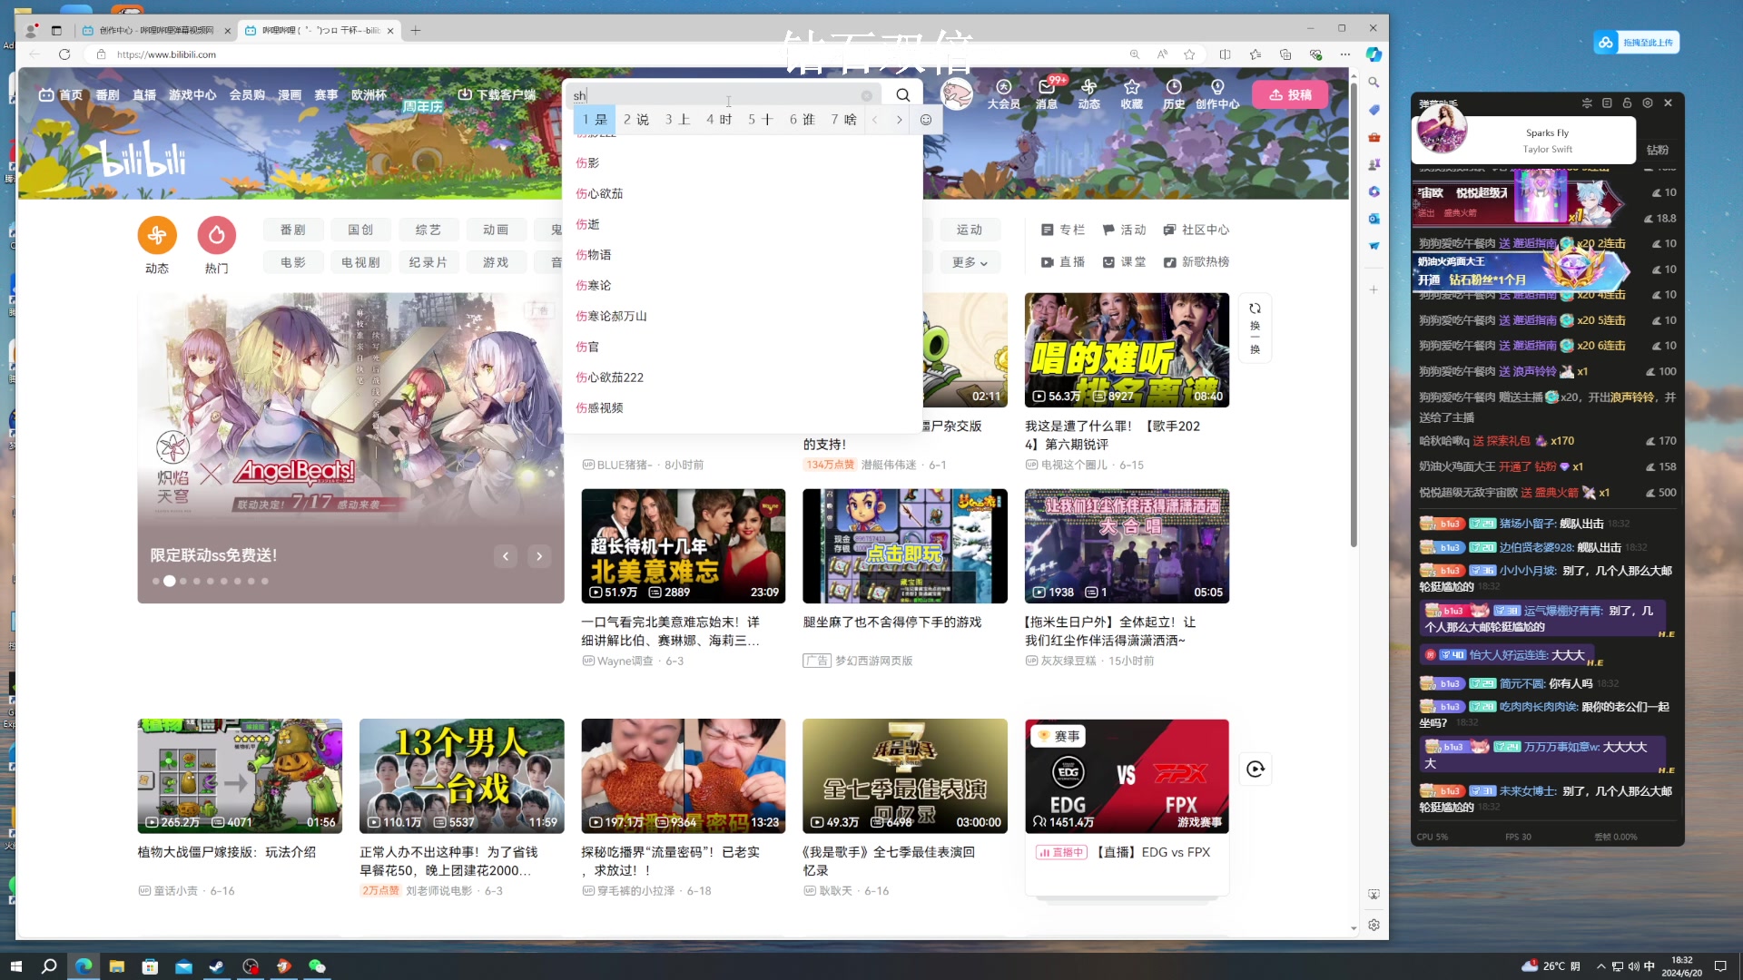This screenshot has height=980, width=1743.
Task: Advance banner carousel with right arrow
Action: click(539, 556)
